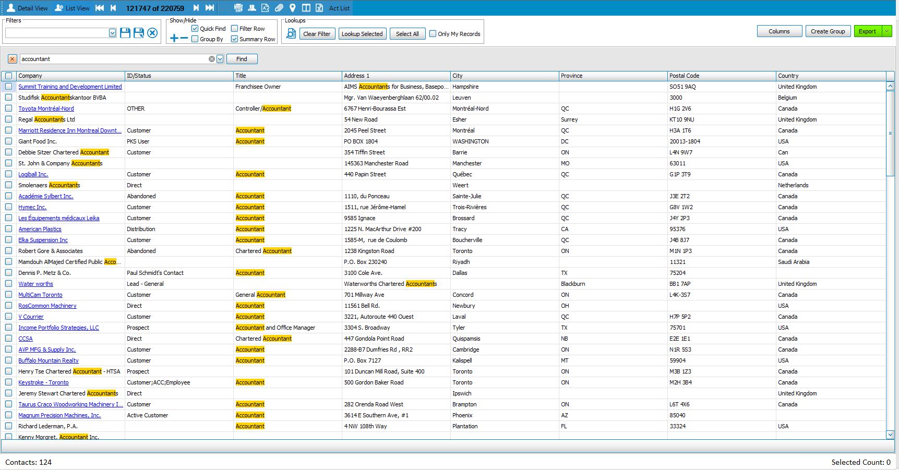
Task: Click the Create Group button
Action: pos(828,31)
